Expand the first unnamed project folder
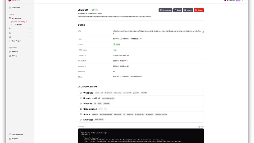Screen dimensions: 254x143 point(30,28)
